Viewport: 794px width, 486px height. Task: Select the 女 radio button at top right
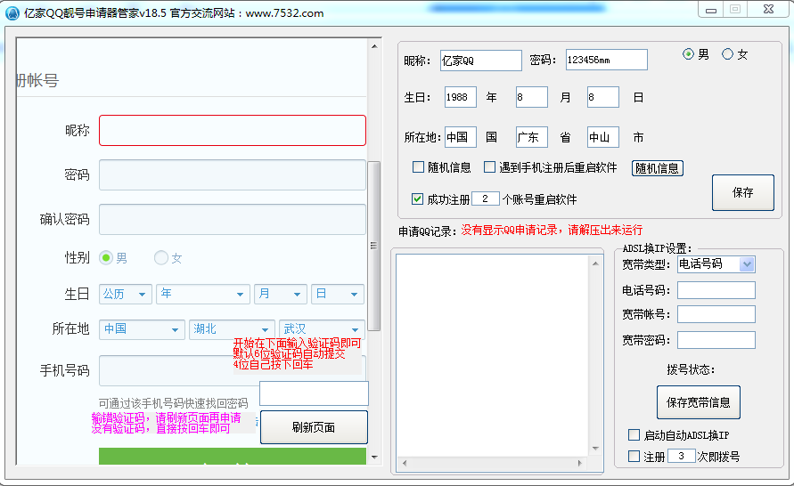pos(727,54)
